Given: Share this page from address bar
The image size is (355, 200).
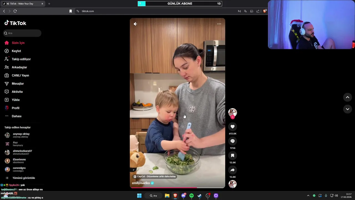Looking at the screenshot, I should coord(258,11).
